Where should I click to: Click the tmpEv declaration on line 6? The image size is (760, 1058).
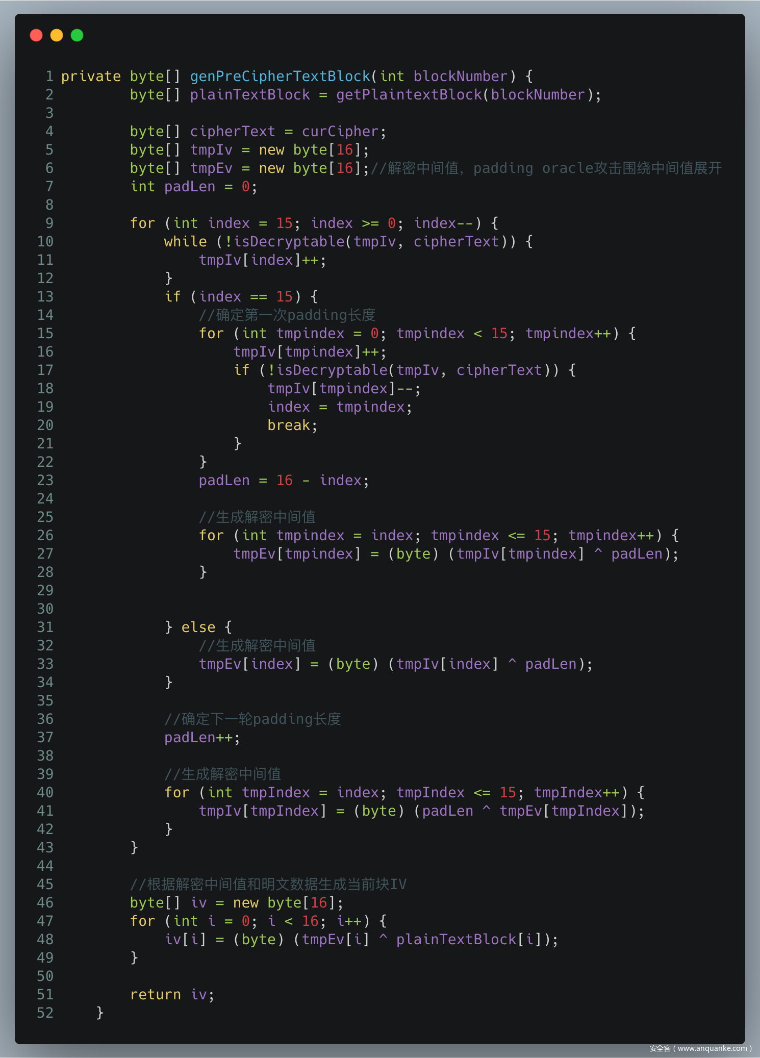(x=211, y=168)
